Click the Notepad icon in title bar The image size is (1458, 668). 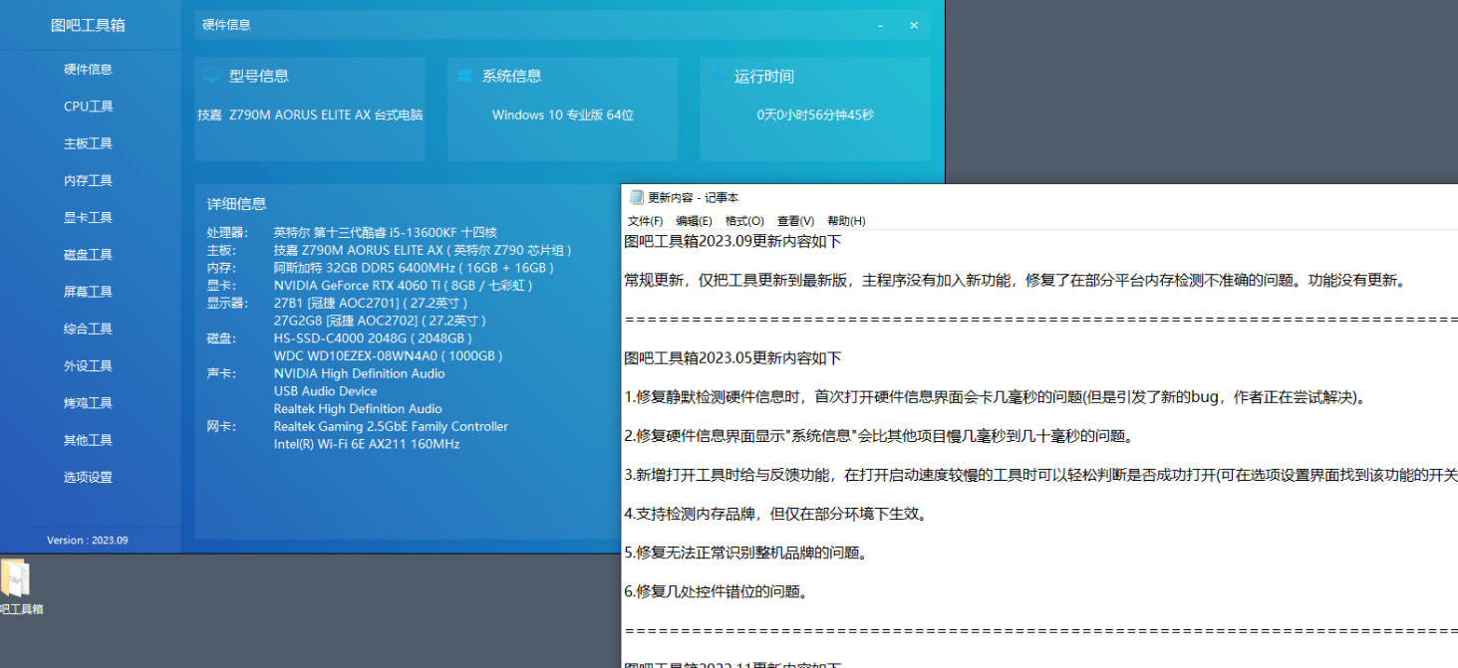636,197
